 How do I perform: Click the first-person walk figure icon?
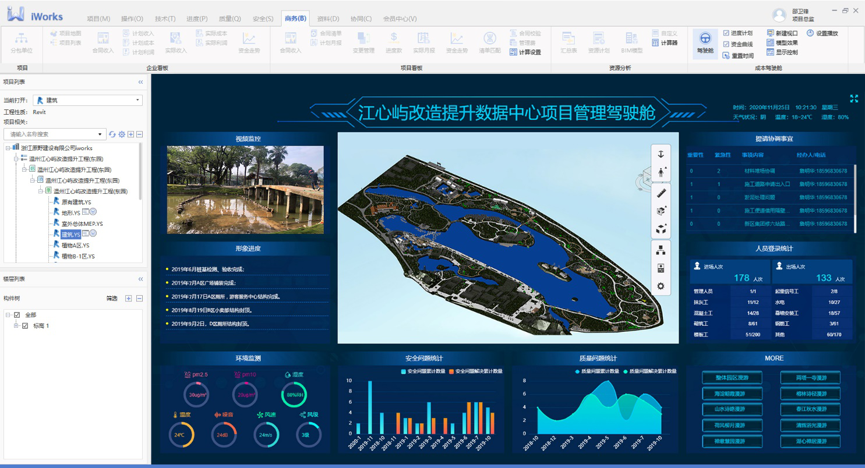click(x=661, y=172)
